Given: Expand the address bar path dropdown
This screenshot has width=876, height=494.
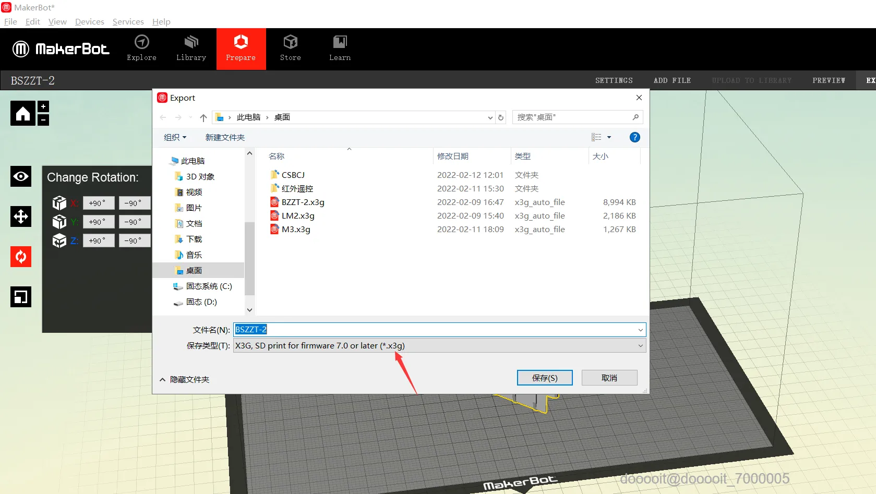Looking at the screenshot, I should tap(490, 117).
